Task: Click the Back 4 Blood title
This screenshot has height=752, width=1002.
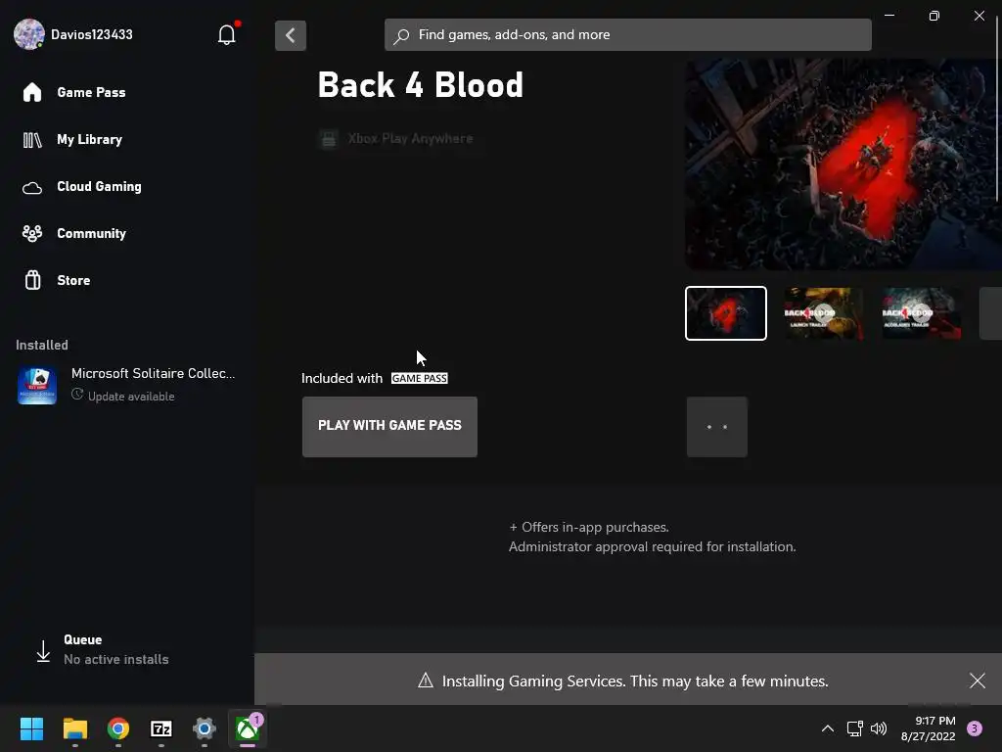Action: [x=421, y=85]
